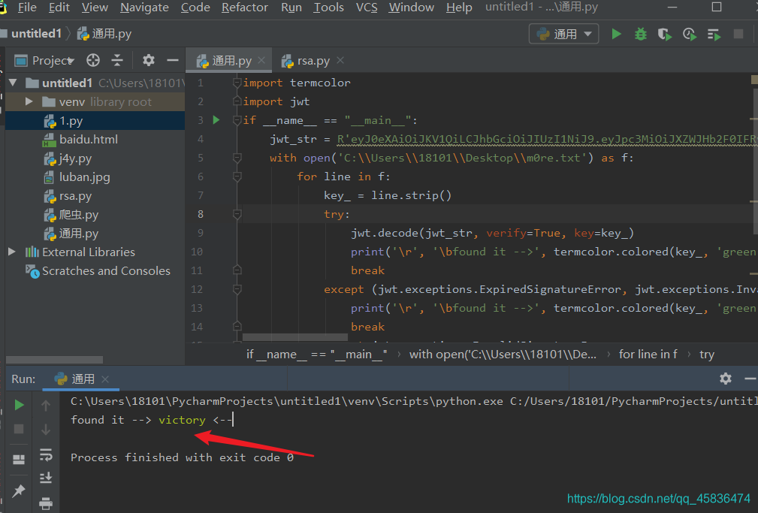The width and height of the screenshot is (758, 513).
Task: Start debugging with the bug icon
Action: point(641,34)
